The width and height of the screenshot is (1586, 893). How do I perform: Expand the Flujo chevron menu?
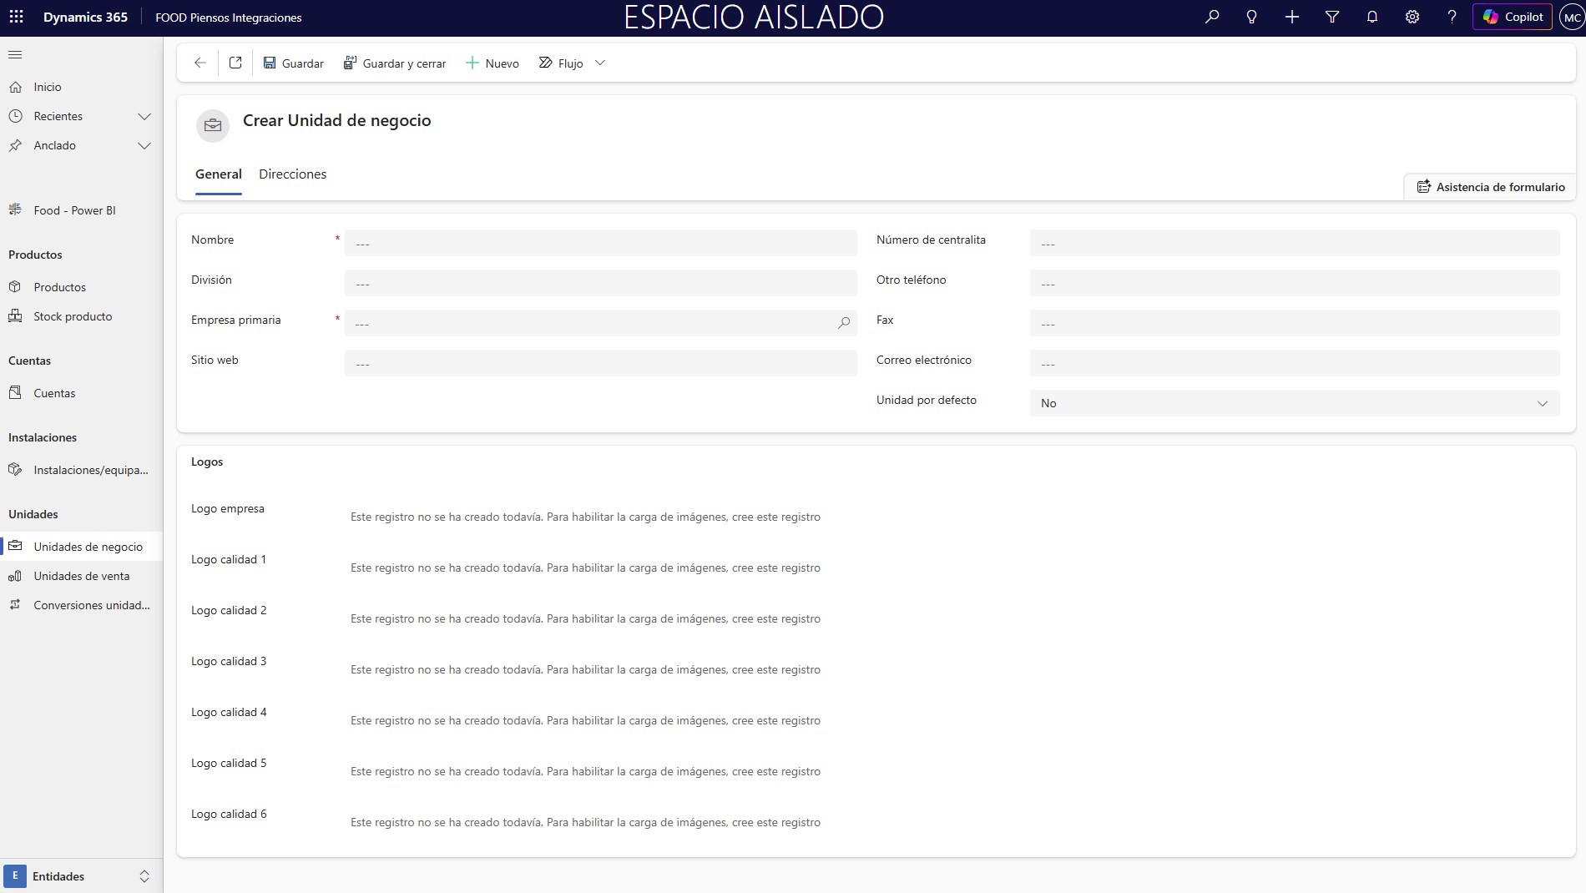(x=600, y=63)
